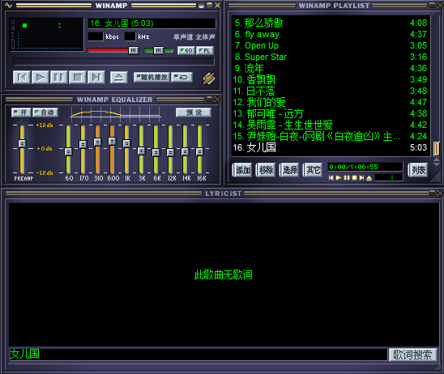Viewport: 444px width, 374px height.
Task: Click the lyrics search input field 女儿国
Action: coord(199,355)
